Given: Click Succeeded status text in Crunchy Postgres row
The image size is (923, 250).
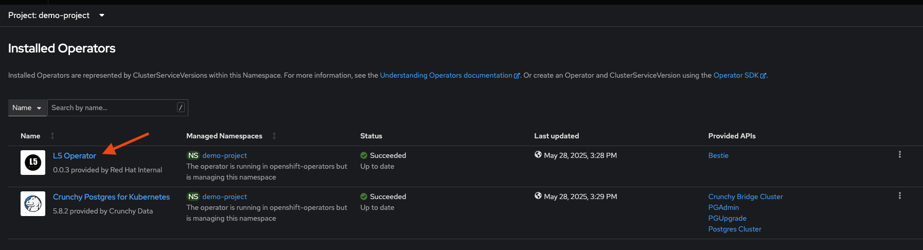Looking at the screenshot, I should click(x=388, y=197).
